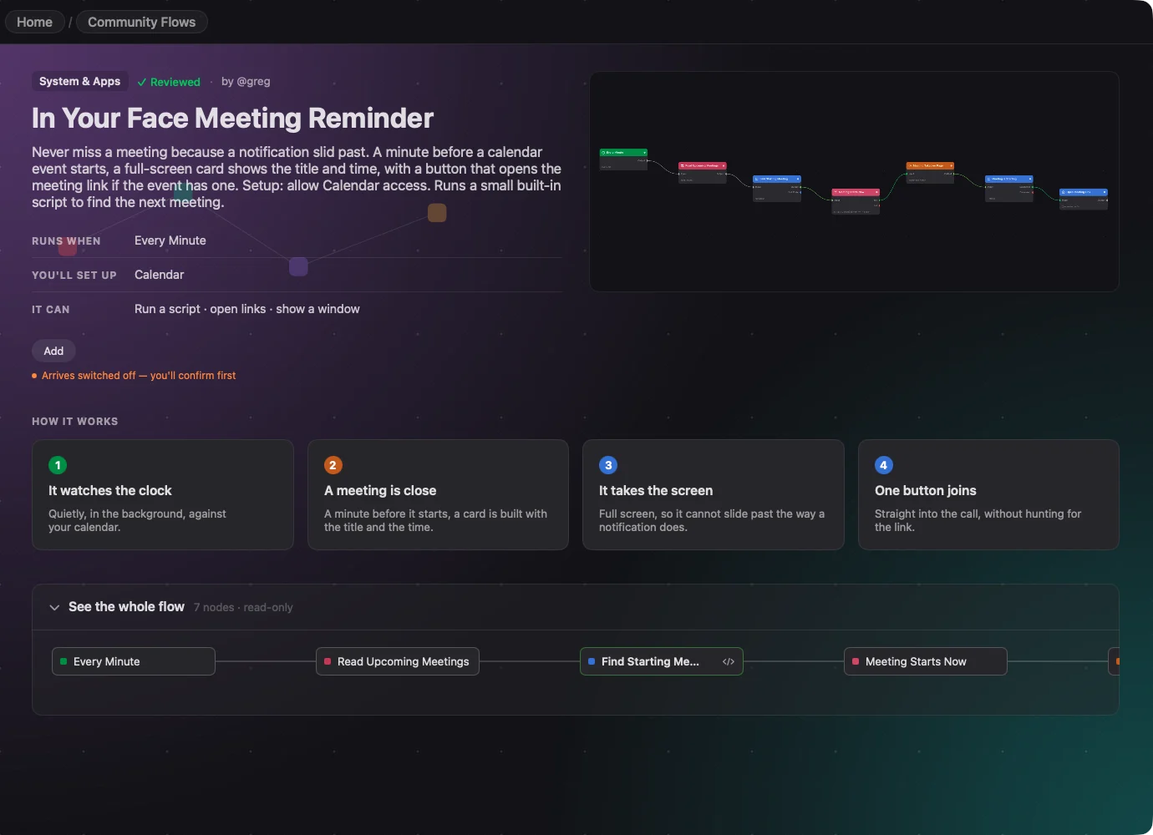The image size is (1153, 835).
Task: Click the 'It takes the screen' card heading
Action: click(656, 490)
